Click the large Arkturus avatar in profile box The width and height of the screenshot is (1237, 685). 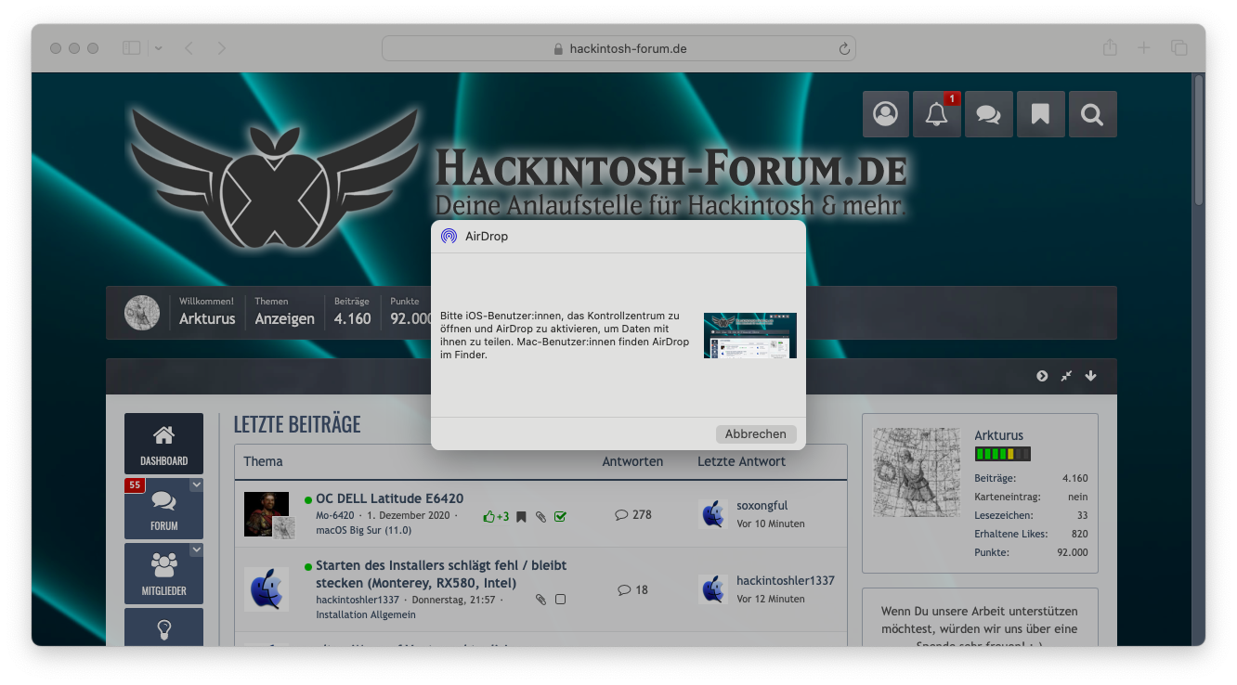pos(917,472)
